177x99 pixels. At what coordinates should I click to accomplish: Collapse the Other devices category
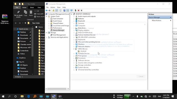point(74,49)
